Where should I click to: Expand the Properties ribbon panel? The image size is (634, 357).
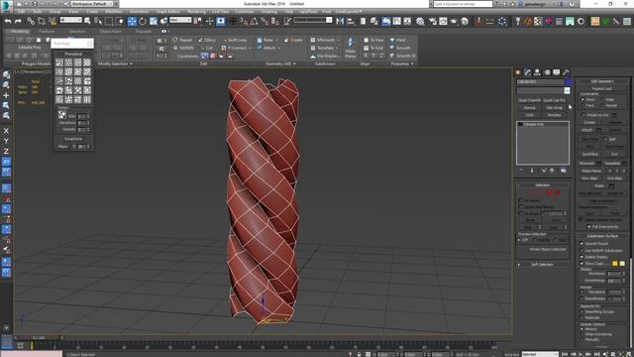coord(402,63)
